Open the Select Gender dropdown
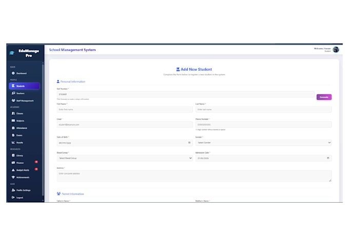Image resolution: width=349 pixels, height=235 pixels. click(263, 143)
